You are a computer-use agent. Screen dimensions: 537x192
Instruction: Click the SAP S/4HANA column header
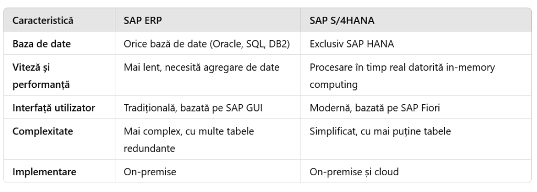342,20
